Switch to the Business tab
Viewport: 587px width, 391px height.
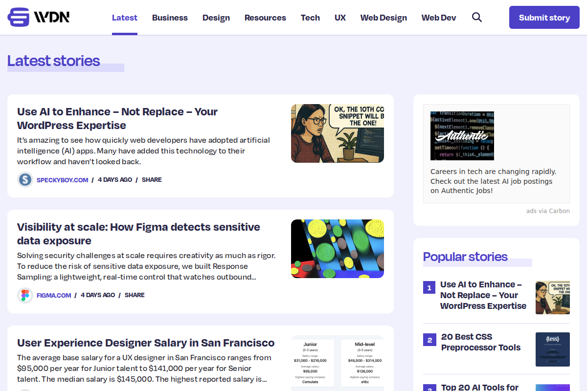(170, 17)
